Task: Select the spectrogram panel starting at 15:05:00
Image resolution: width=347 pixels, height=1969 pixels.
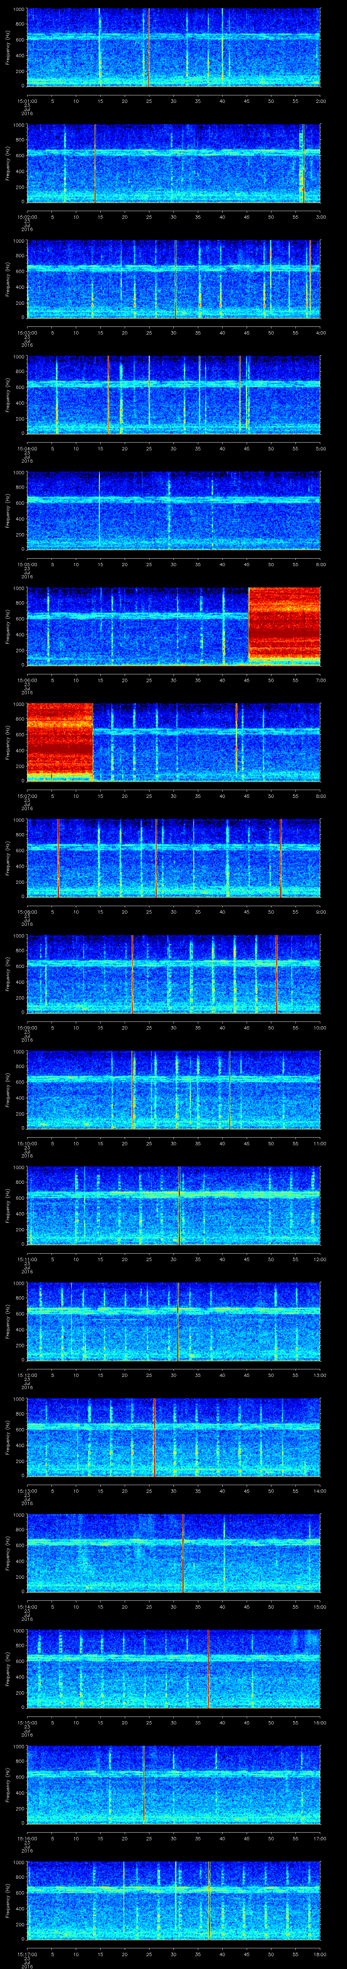Action: (173, 511)
